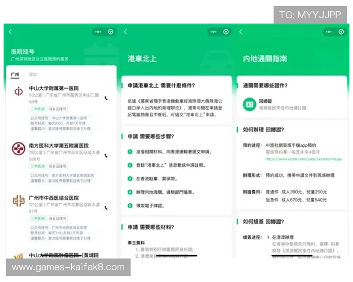Image resolution: width=353 pixels, height=282 pixels.
Task: Open hospital name 南方医科大学第五附属医院
Action: pos(59,146)
